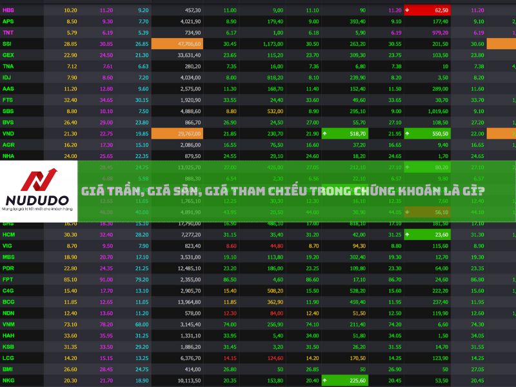
Task: Select the C4G ticker symbol
Action: pyautogui.click(x=8, y=291)
